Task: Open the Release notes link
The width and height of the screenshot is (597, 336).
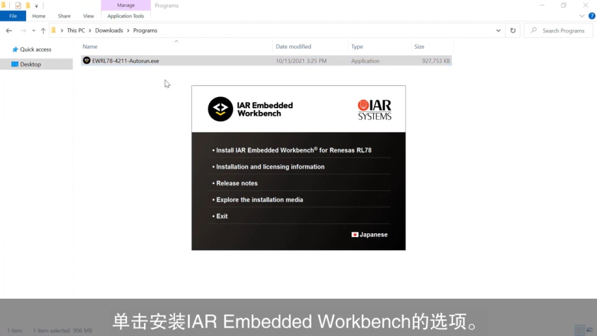Action: [236, 184]
